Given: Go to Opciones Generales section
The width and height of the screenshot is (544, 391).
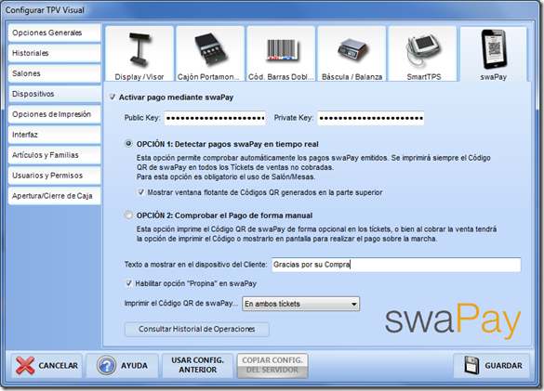Looking at the screenshot, I should pos(54,33).
